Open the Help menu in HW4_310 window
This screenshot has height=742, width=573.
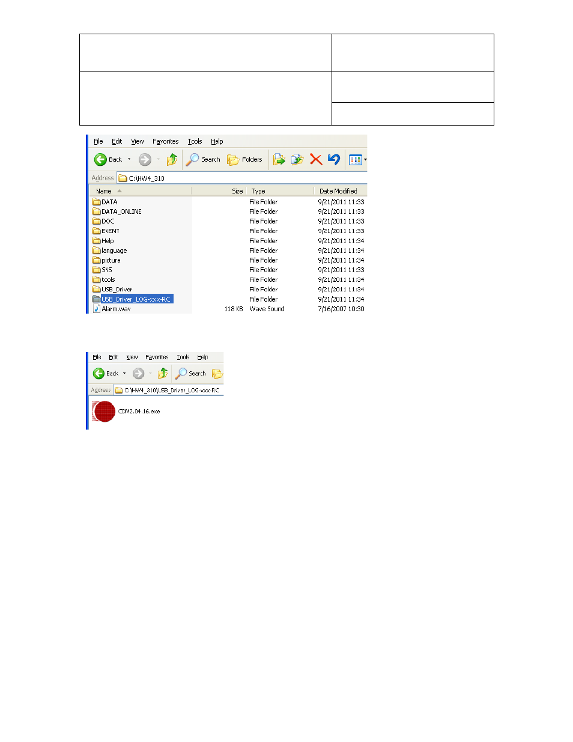217,142
